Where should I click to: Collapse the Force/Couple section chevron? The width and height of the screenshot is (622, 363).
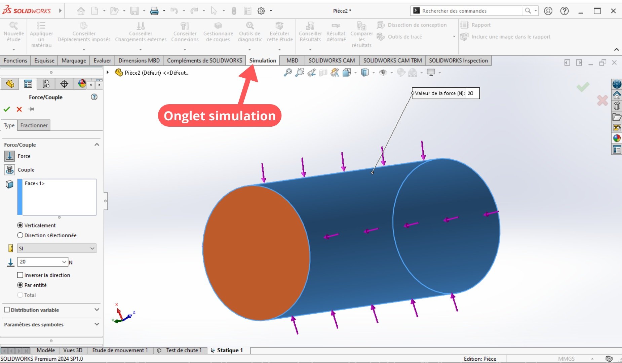point(97,145)
